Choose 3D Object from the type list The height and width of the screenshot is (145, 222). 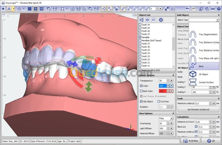tap(204, 74)
